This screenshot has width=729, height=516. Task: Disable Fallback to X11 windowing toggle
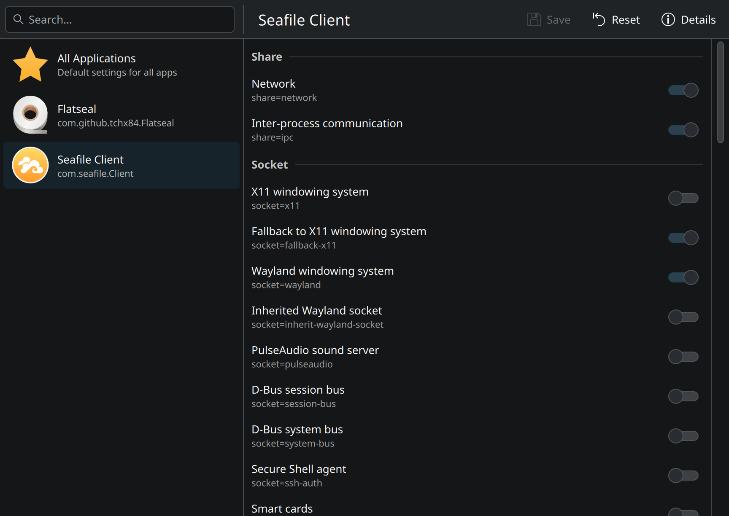tap(683, 238)
